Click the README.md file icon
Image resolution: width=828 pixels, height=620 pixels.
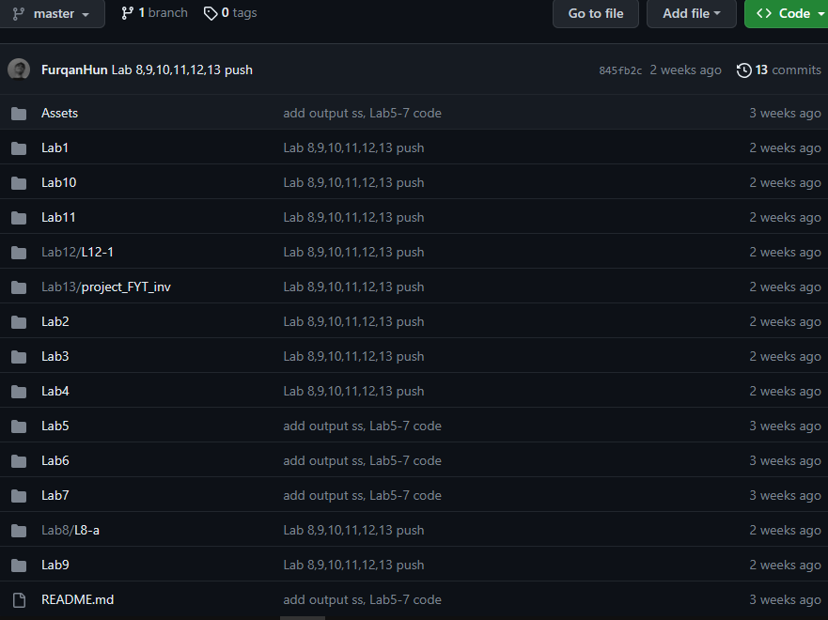click(19, 600)
